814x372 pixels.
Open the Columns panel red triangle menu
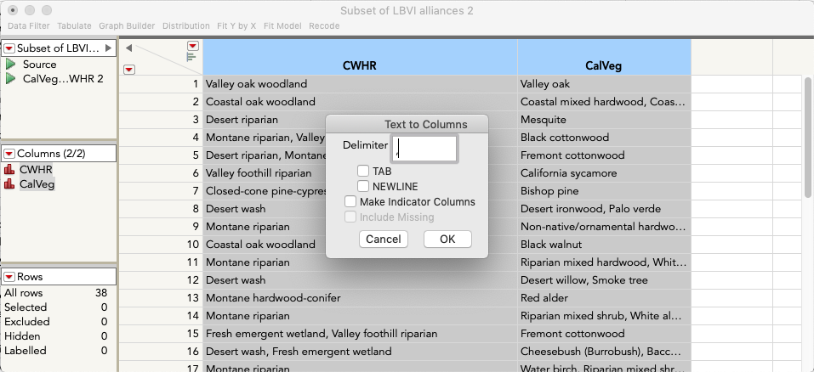coord(9,154)
